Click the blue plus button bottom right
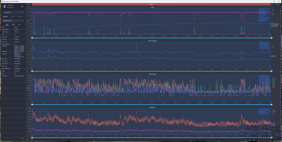The width and height of the screenshot is (282, 142). click(x=277, y=134)
